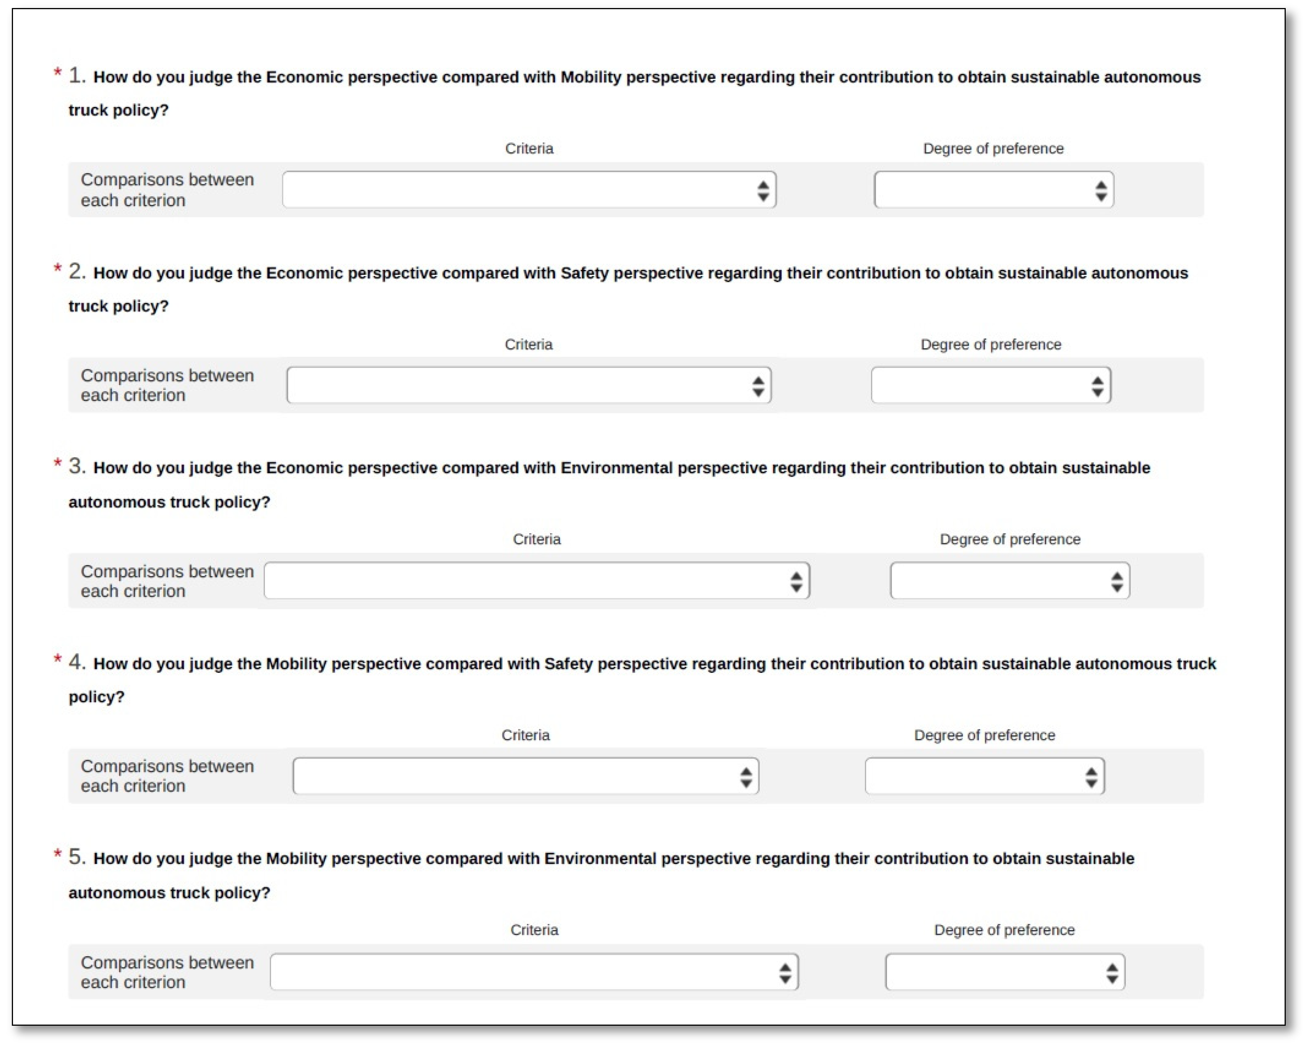
Task: Open the Criteria dropdown for question 4
Action: click(x=525, y=776)
